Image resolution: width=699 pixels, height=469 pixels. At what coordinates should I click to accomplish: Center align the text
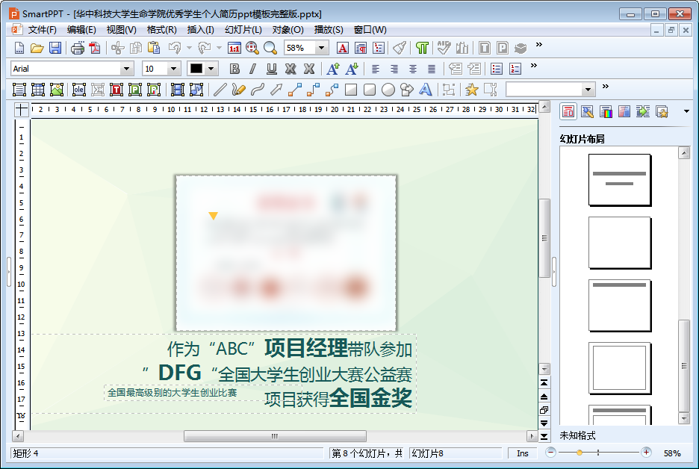click(x=413, y=69)
